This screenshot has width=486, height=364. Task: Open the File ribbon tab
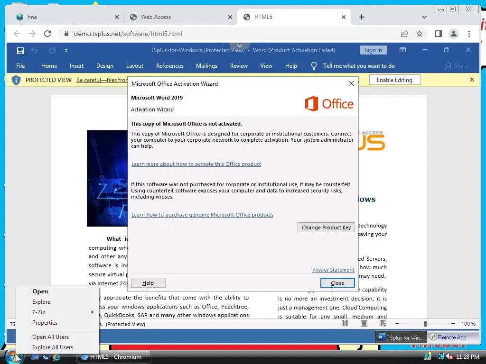(x=20, y=65)
